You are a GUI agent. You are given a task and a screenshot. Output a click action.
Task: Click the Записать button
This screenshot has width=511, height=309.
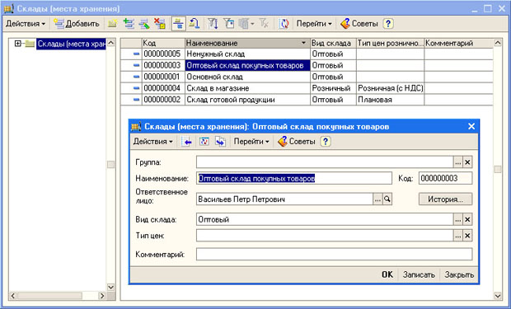tap(419, 274)
